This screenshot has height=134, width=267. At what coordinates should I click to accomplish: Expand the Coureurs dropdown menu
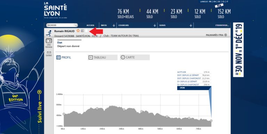point(137,25)
